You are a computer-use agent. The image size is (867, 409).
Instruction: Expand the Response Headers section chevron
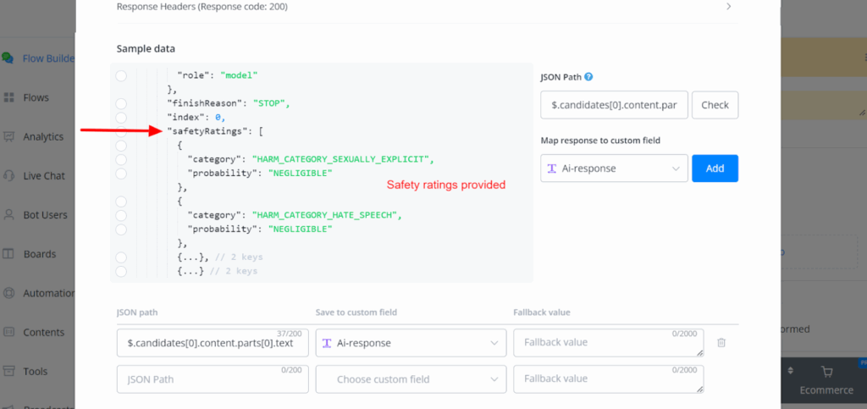(728, 7)
